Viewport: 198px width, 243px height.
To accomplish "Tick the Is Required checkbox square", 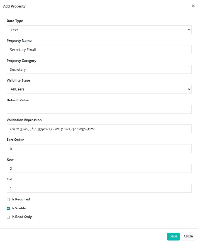I will [8, 200].
